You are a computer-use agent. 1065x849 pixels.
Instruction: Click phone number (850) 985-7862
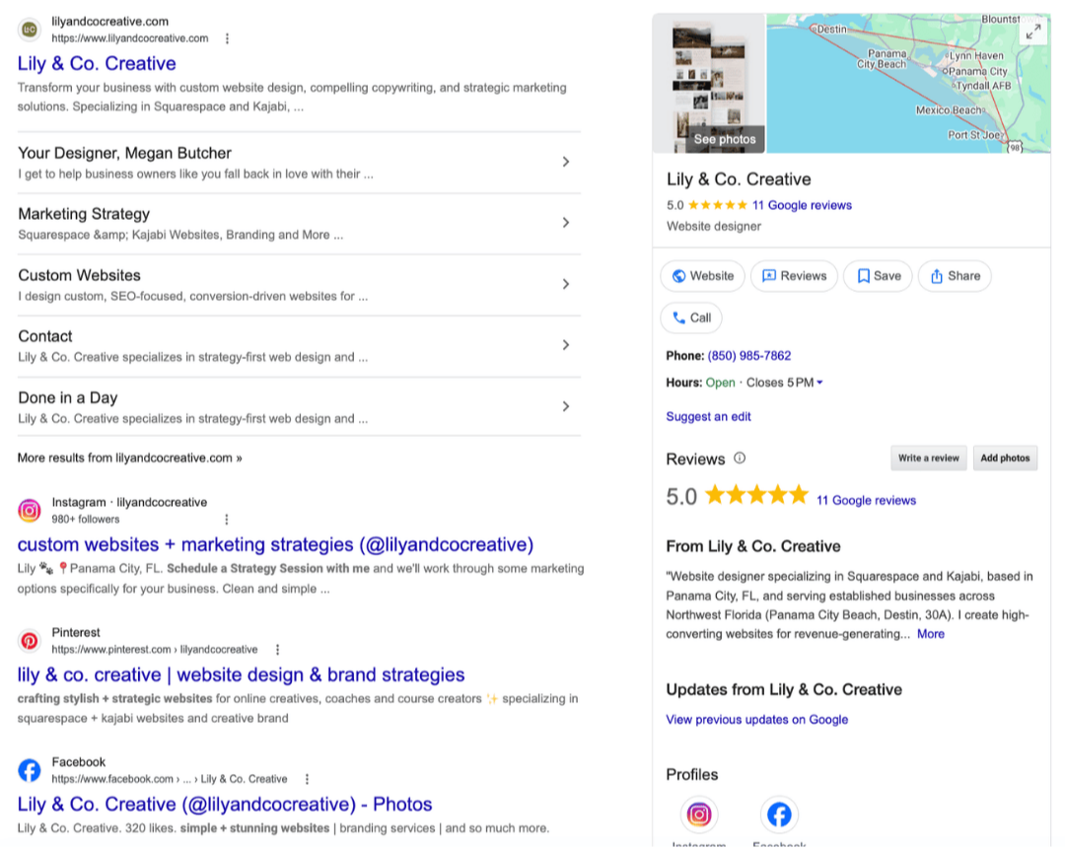[749, 356]
